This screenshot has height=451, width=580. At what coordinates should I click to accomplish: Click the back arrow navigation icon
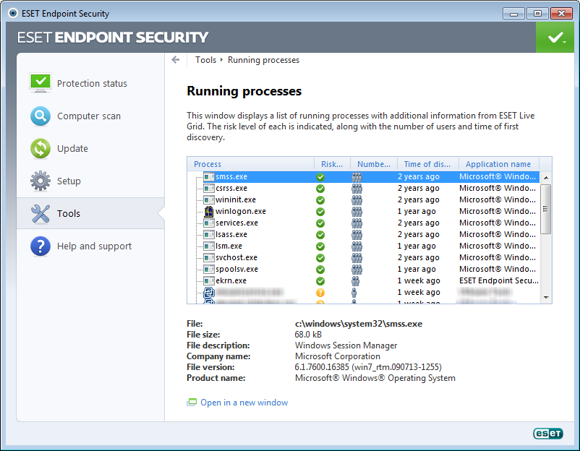tap(175, 60)
